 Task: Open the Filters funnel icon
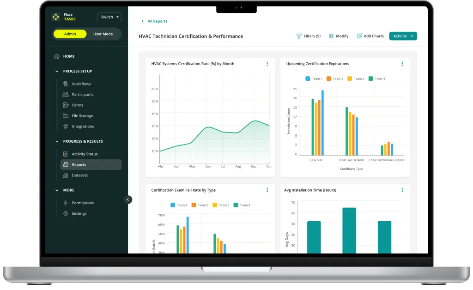coord(299,36)
